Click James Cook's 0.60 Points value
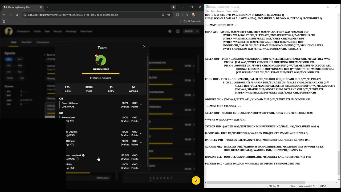This screenshot has width=341, height=192. pos(135,118)
